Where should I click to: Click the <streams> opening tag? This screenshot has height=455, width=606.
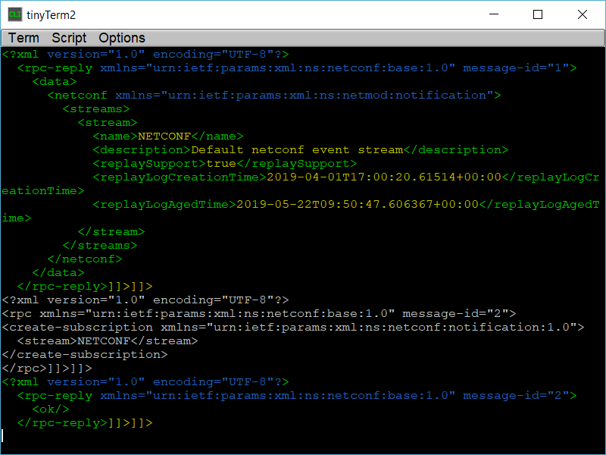click(96, 108)
